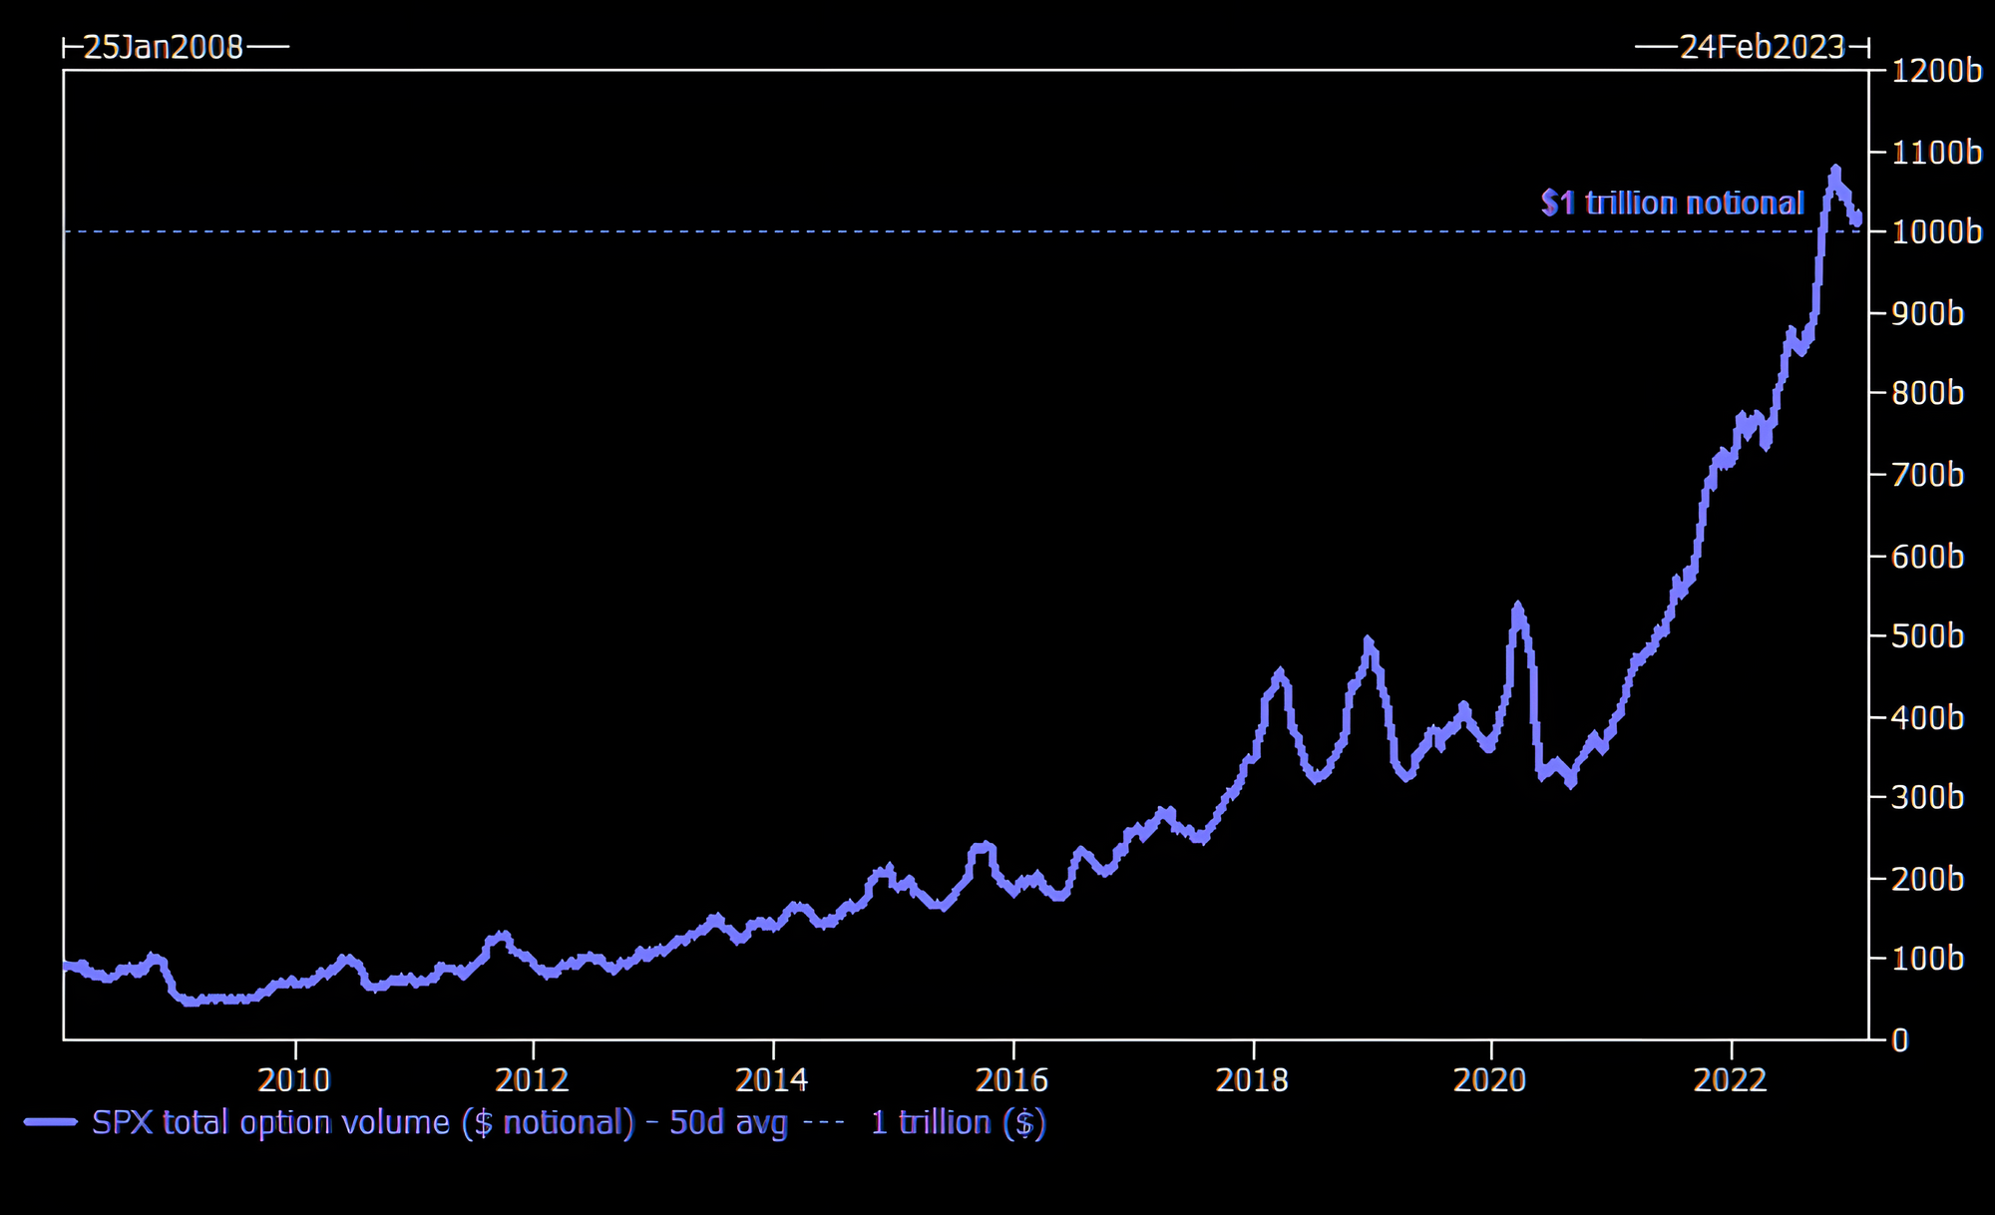Click the 500b y-axis label

pyautogui.click(x=1927, y=636)
